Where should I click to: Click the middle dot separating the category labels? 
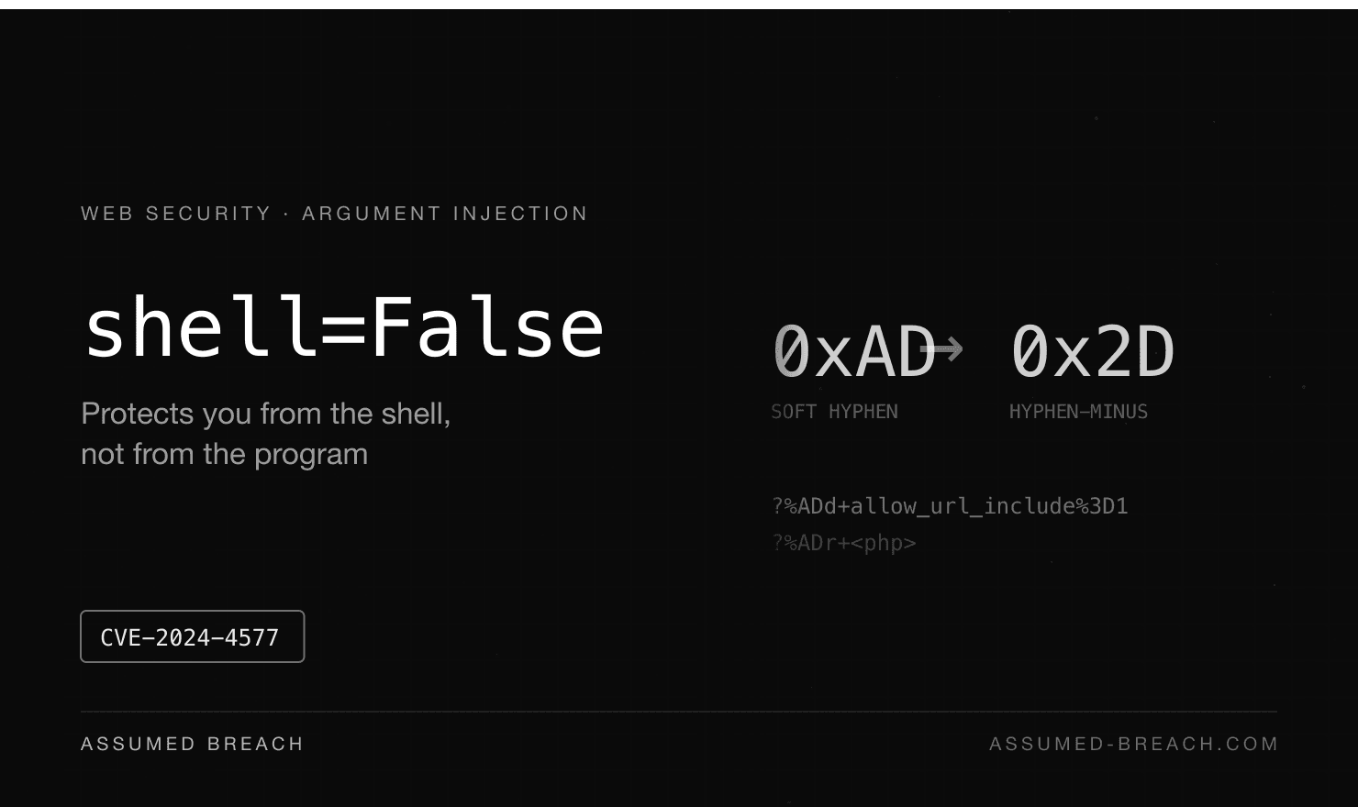[x=286, y=214]
